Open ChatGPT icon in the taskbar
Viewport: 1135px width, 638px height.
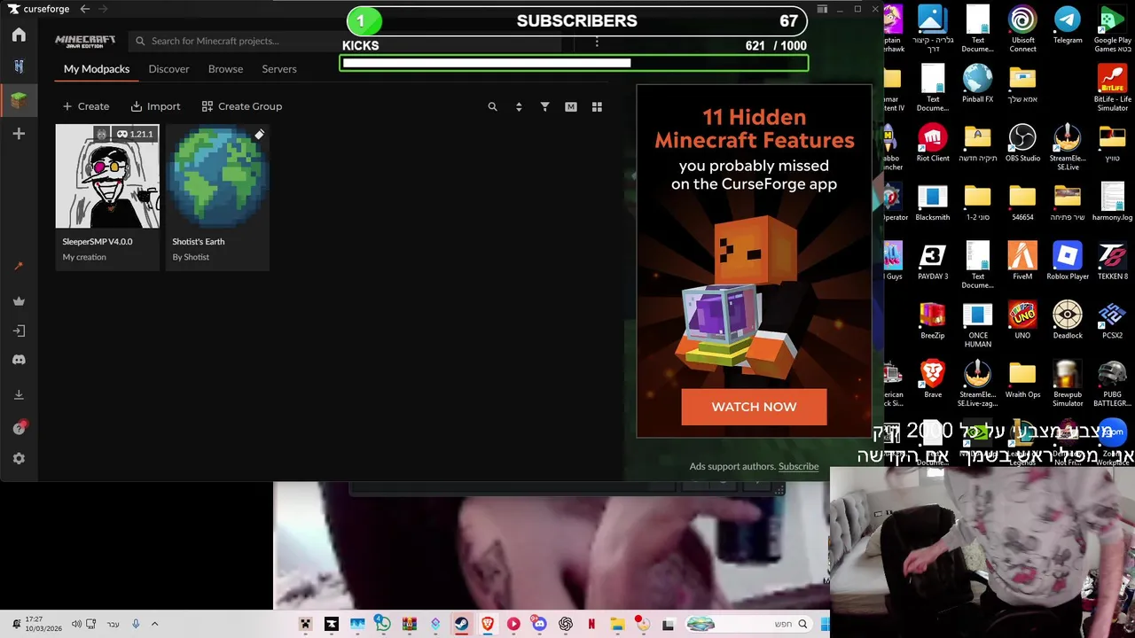pos(566,624)
